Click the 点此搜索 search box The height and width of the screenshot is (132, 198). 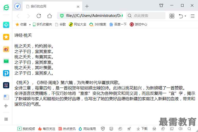pos(146,16)
